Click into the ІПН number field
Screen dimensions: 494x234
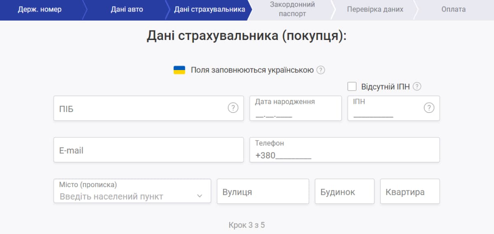click(x=394, y=108)
